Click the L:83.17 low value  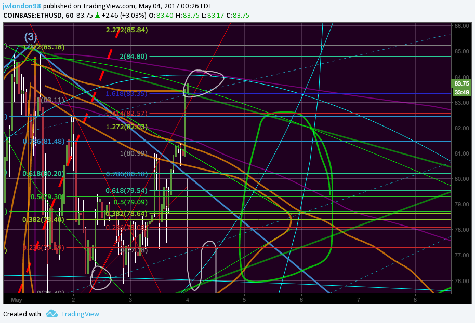[213, 16]
